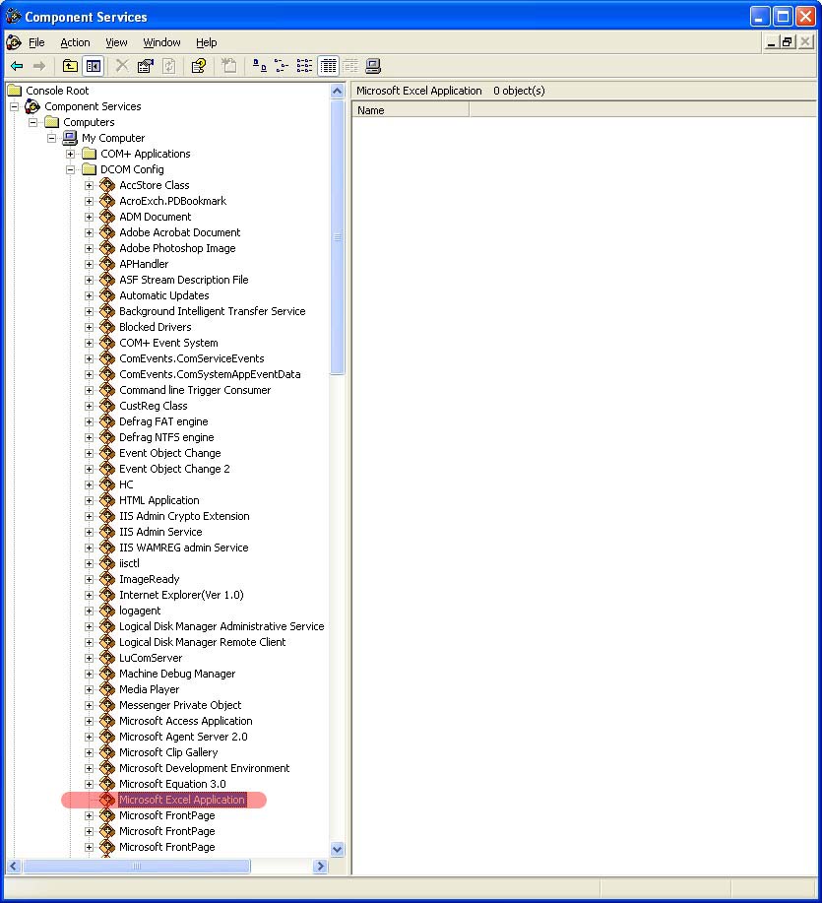The width and height of the screenshot is (822, 903).
Task: Open Properties from the toolbar icon
Action: [x=145, y=66]
